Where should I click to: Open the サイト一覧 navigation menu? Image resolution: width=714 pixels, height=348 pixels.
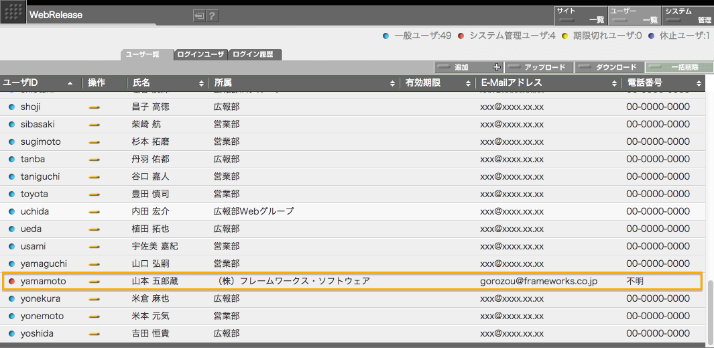tap(580, 15)
